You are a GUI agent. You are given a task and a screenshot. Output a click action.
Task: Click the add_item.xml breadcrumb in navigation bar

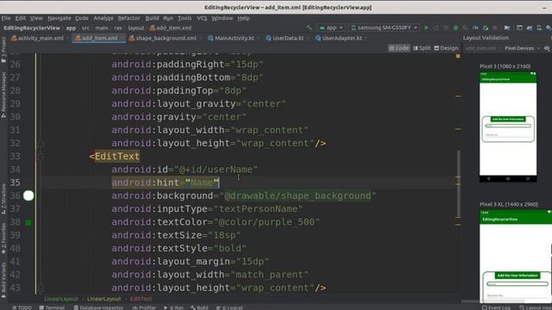click(x=171, y=28)
